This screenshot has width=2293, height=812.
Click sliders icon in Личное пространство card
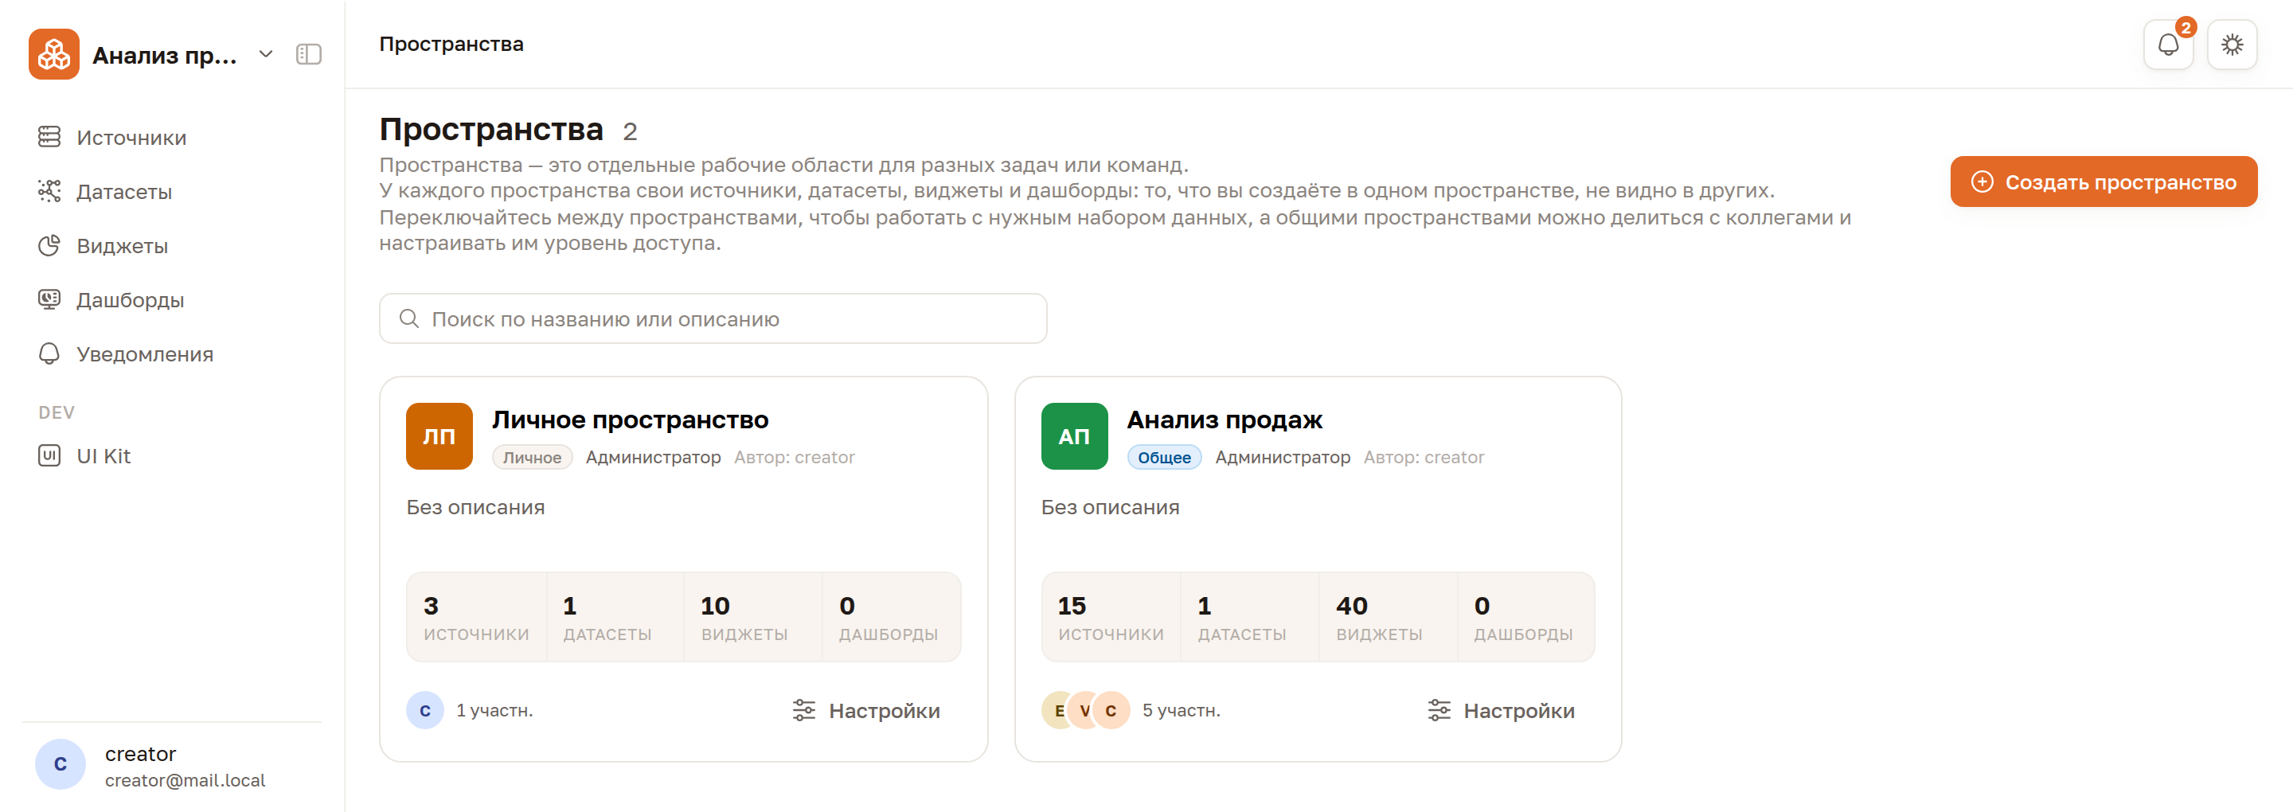(x=804, y=710)
